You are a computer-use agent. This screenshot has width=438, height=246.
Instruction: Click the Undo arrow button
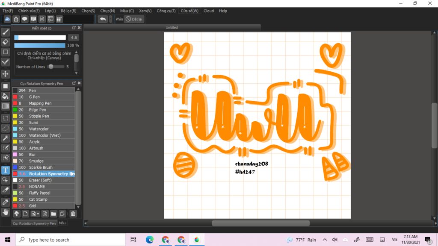point(103,19)
